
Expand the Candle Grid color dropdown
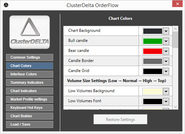click(x=166, y=71)
